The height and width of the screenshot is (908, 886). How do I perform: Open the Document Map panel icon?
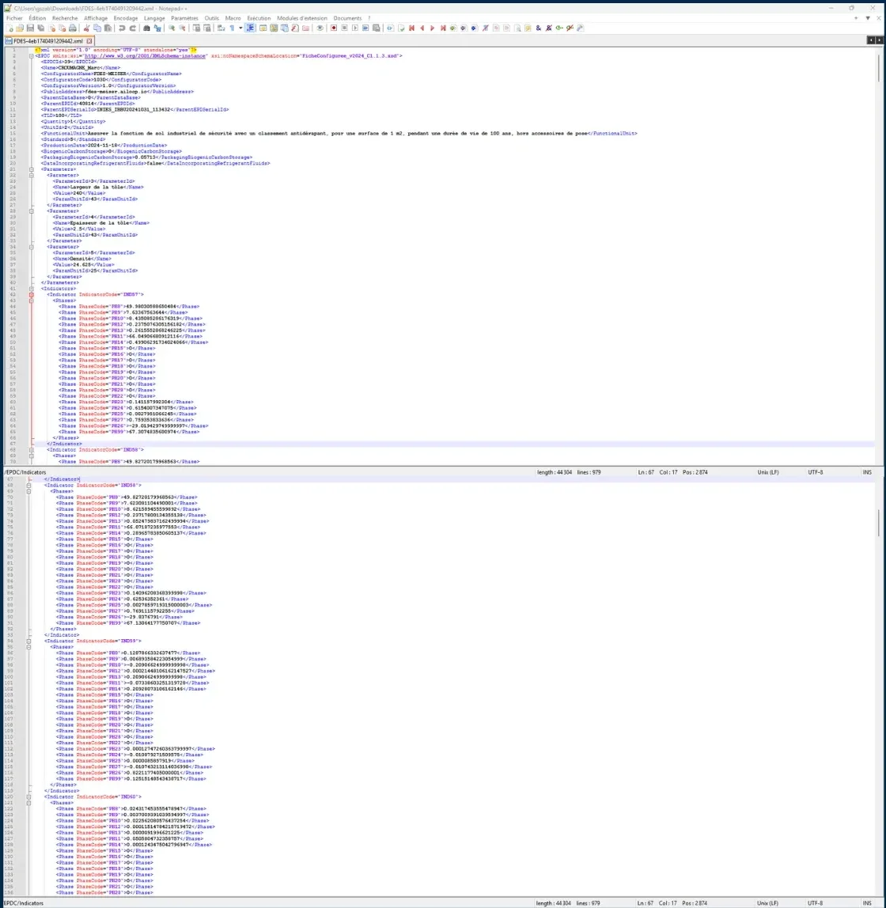[274, 28]
